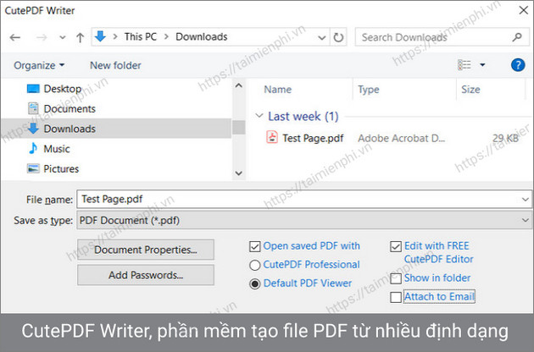Open the view options dropdown arrow
The width and height of the screenshot is (534, 352).
coord(482,64)
